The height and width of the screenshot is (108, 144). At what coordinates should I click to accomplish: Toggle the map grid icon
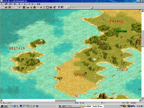tap(24, 7)
